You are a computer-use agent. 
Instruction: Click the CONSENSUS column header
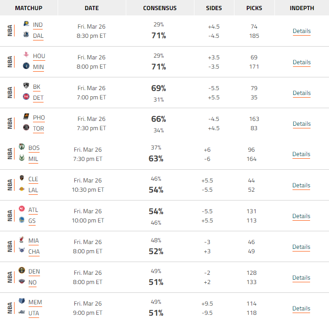coord(160,8)
